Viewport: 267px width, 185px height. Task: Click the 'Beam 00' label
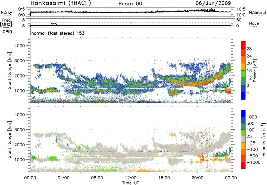point(130,4)
